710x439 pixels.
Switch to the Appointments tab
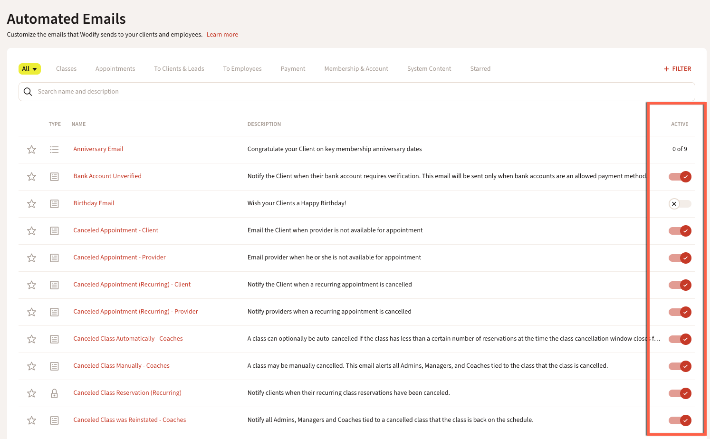pyautogui.click(x=115, y=69)
